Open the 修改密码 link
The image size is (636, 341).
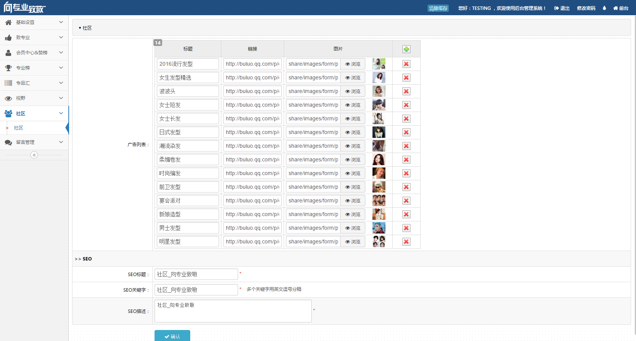pos(586,8)
